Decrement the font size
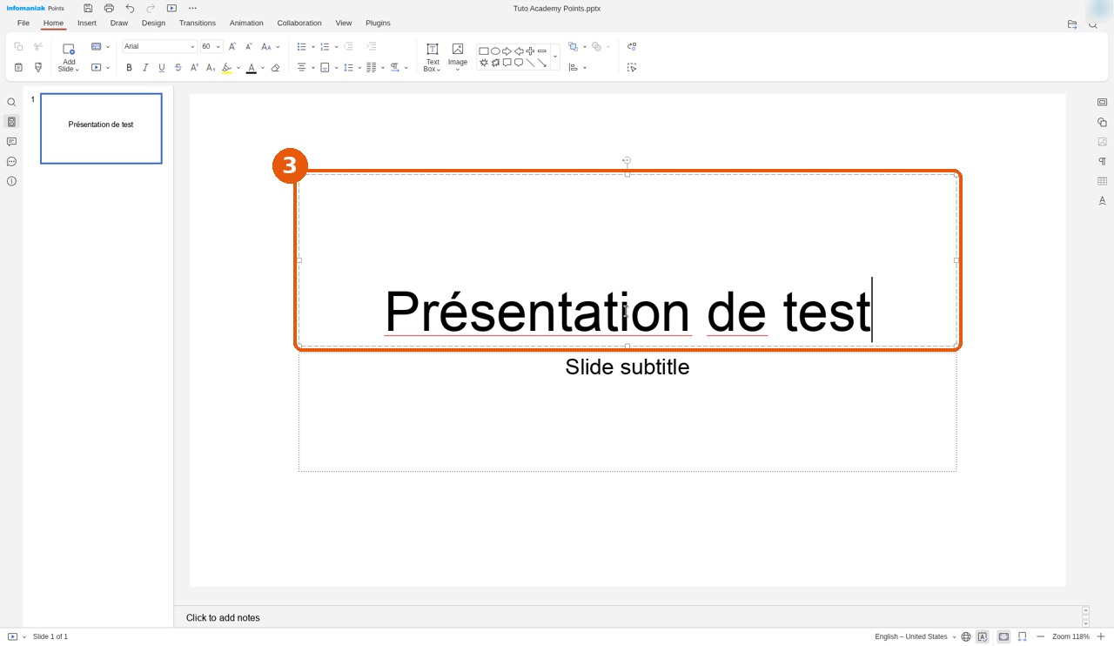The image size is (1114, 646). 249,46
